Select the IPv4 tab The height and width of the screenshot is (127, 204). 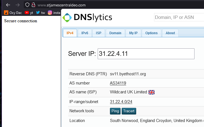pyautogui.click(x=70, y=33)
